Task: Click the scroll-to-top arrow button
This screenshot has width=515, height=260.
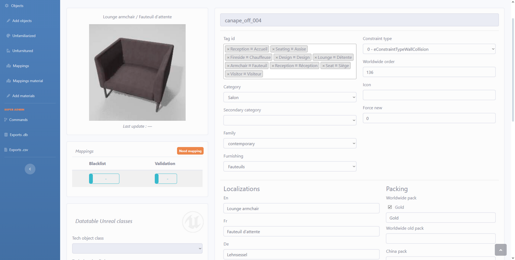Action: point(501,250)
